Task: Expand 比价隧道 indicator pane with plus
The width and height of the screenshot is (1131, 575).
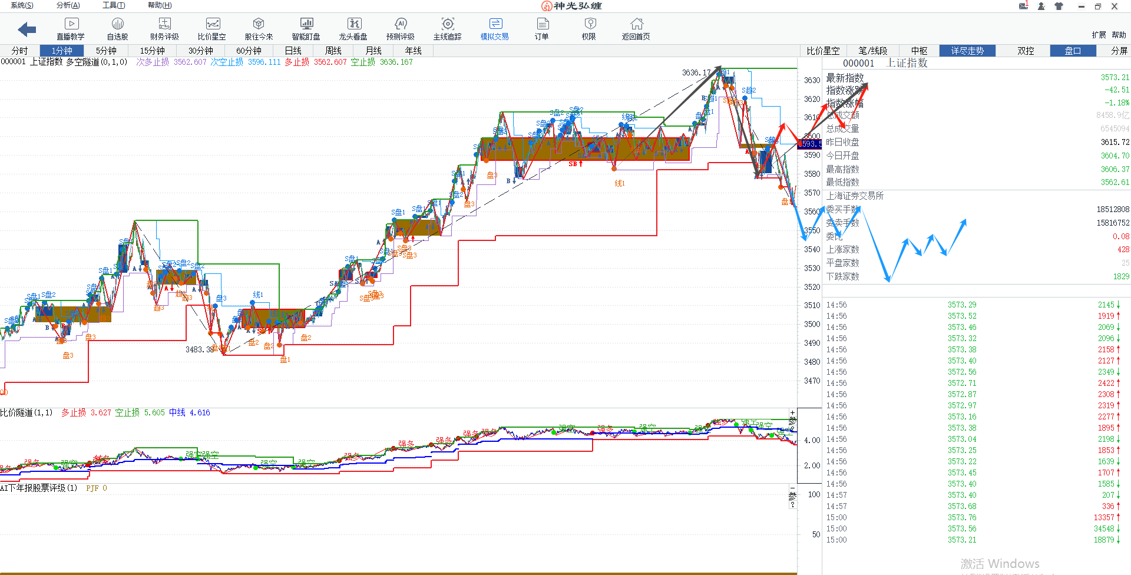Action: click(x=792, y=413)
